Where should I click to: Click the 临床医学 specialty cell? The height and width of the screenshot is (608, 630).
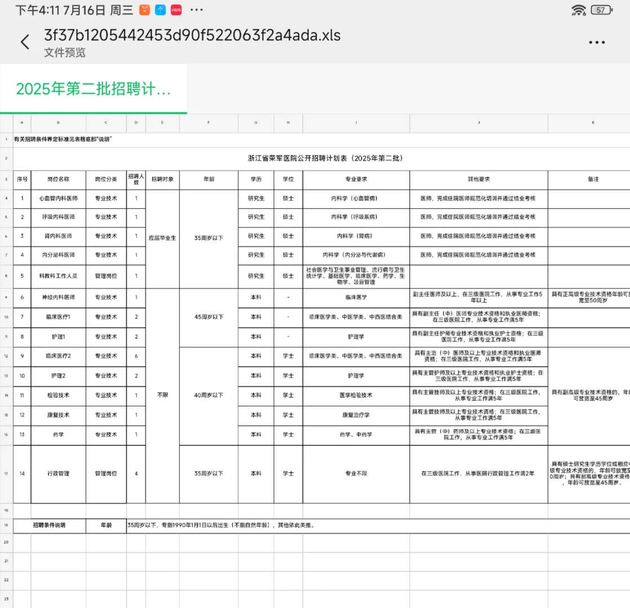pyautogui.click(x=356, y=297)
